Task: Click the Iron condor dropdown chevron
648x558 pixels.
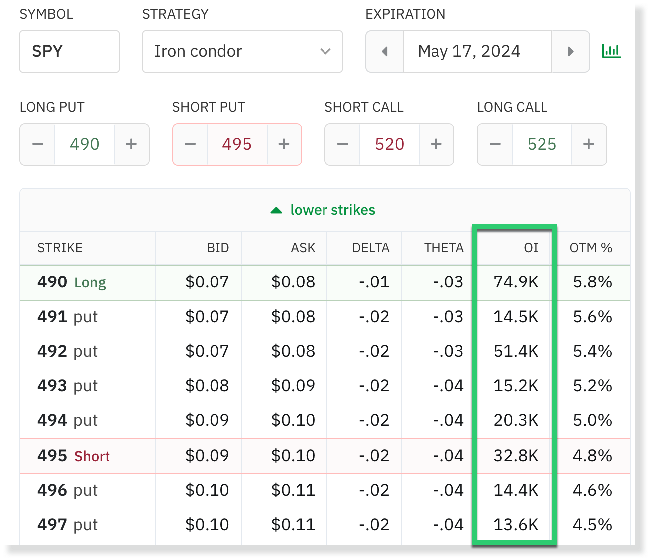Action: click(x=325, y=51)
